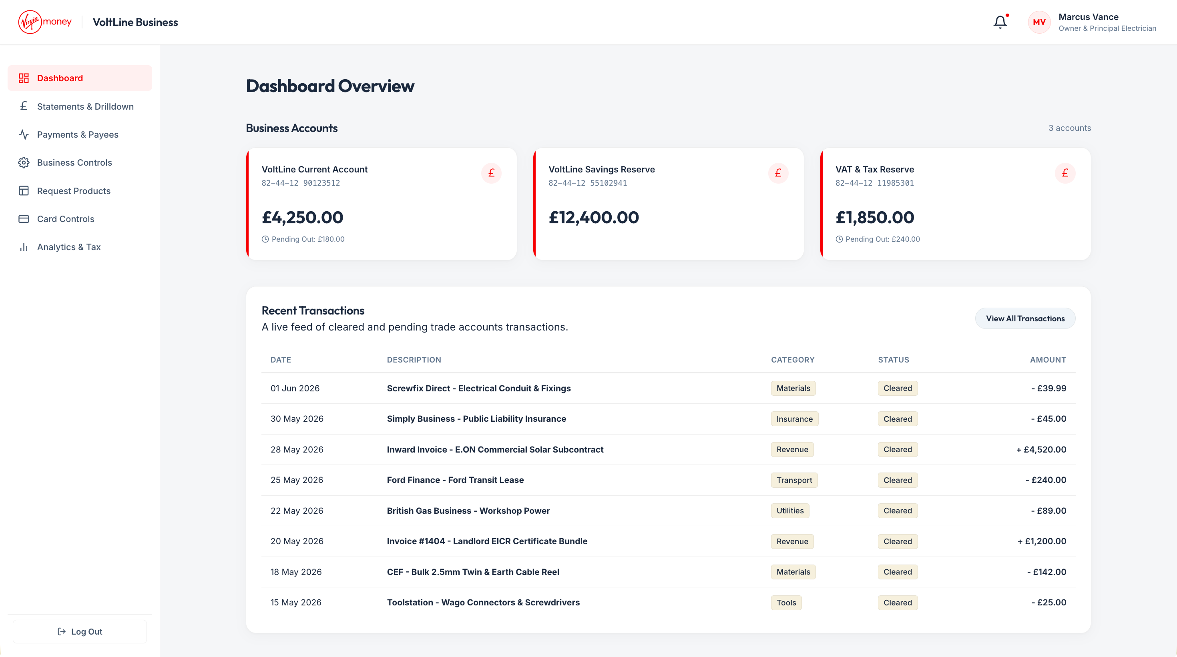
Task: Click the DATE column header
Action: 281,360
